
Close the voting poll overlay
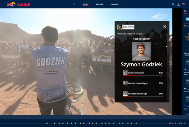pos(165,26)
